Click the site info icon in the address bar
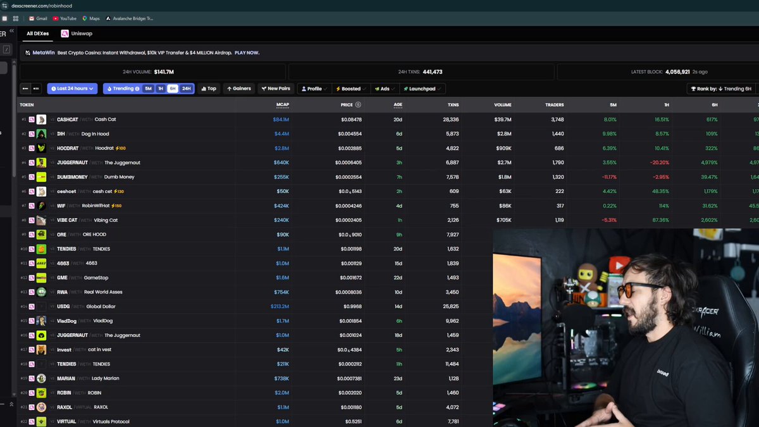This screenshot has width=759, height=427. coord(5,5)
